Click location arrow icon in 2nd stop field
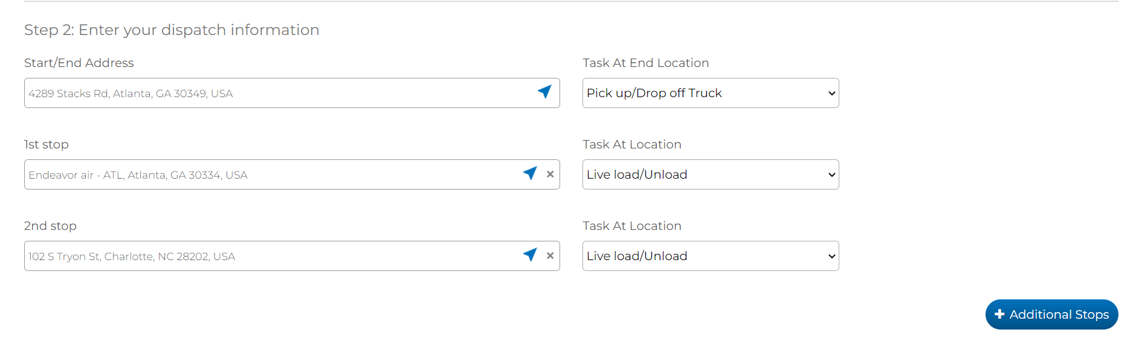This screenshot has width=1139, height=341. 530,255
